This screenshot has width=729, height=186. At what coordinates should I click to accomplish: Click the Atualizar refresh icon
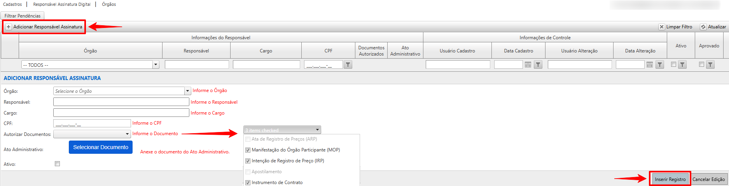(703, 27)
